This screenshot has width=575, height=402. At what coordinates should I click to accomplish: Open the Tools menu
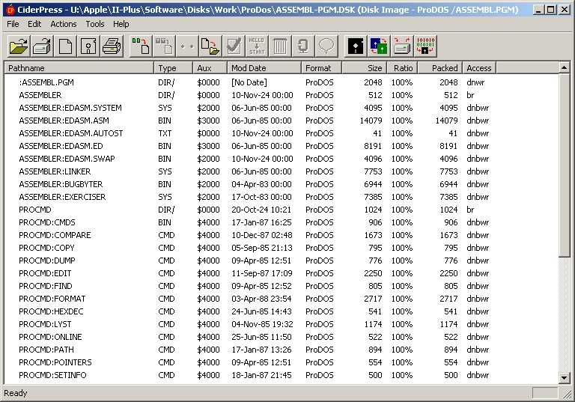tap(95, 24)
